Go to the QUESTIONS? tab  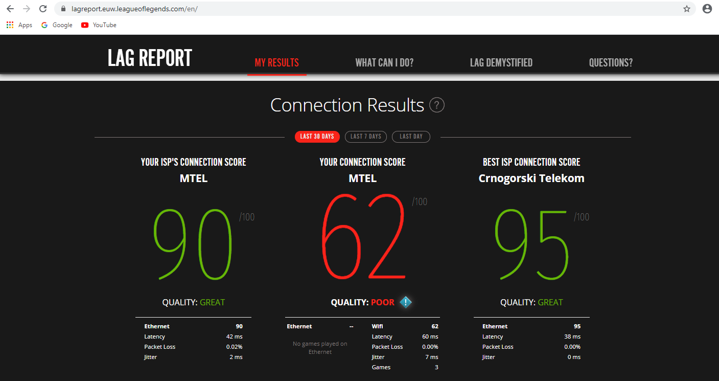(x=611, y=63)
